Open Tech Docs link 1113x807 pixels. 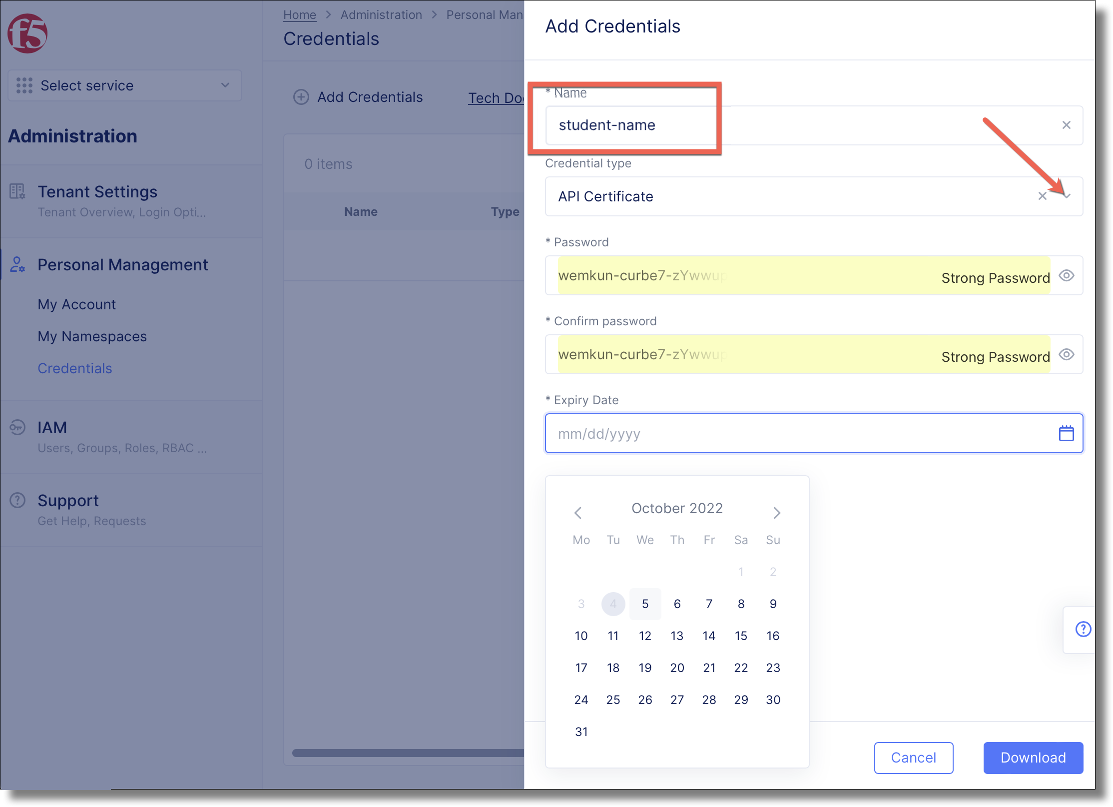pyautogui.click(x=496, y=98)
